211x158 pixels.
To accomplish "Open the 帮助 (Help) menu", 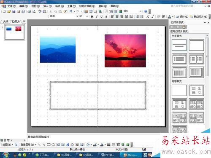I will 115,6.
